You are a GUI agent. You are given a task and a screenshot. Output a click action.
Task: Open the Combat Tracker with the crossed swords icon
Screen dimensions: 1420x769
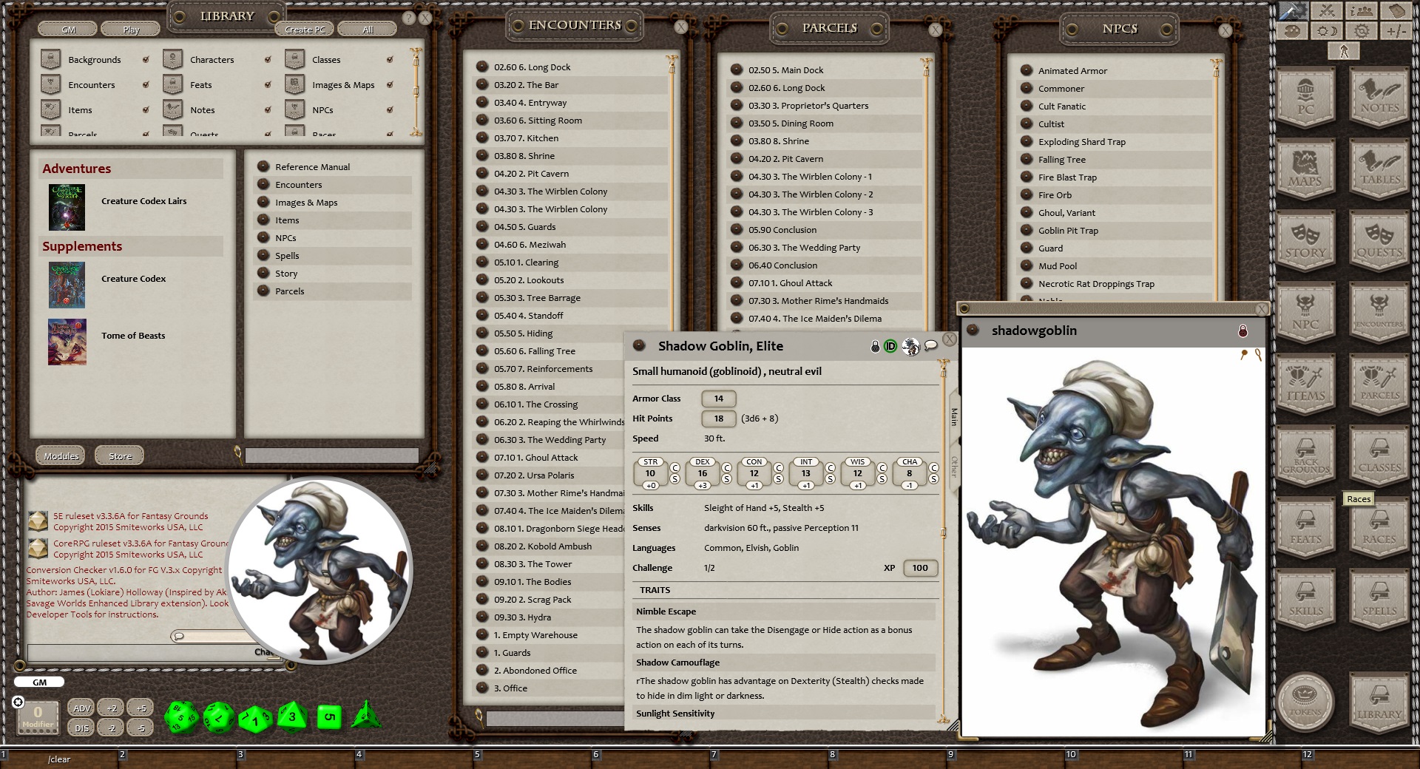point(1328,12)
